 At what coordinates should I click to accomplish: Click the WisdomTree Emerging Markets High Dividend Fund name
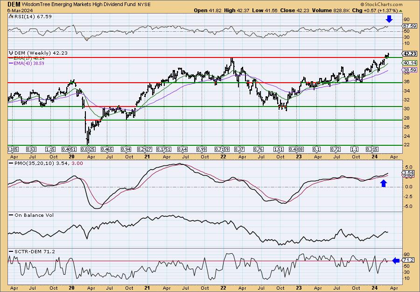(79, 5)
